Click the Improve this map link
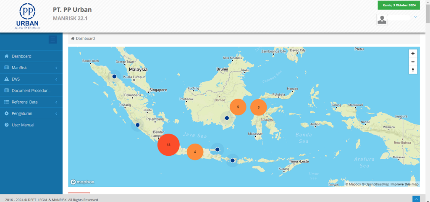 pos(404,184)
